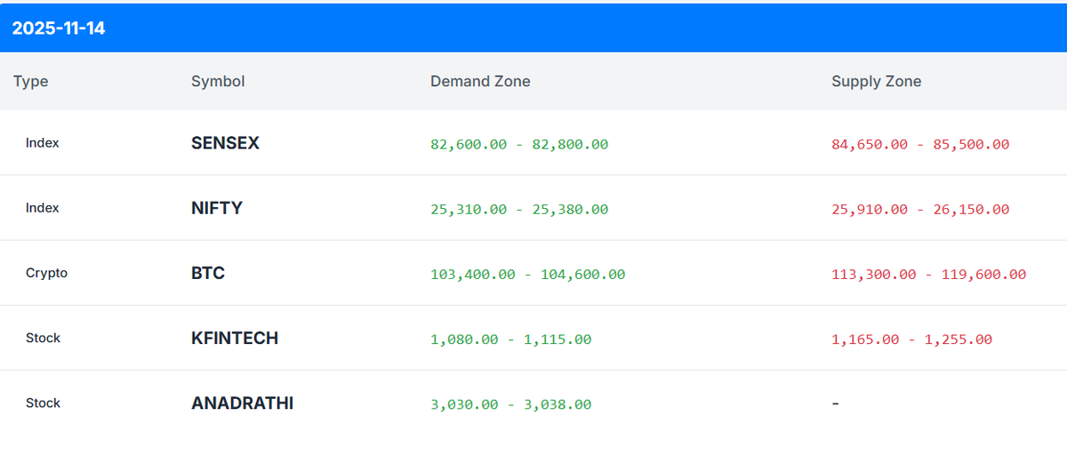Click Stock type in KFINTECH row
This screenshot has height=463, width=1067.
coord(43,338)
